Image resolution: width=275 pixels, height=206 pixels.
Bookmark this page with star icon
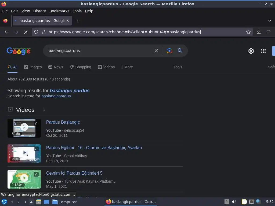[248, 32]
